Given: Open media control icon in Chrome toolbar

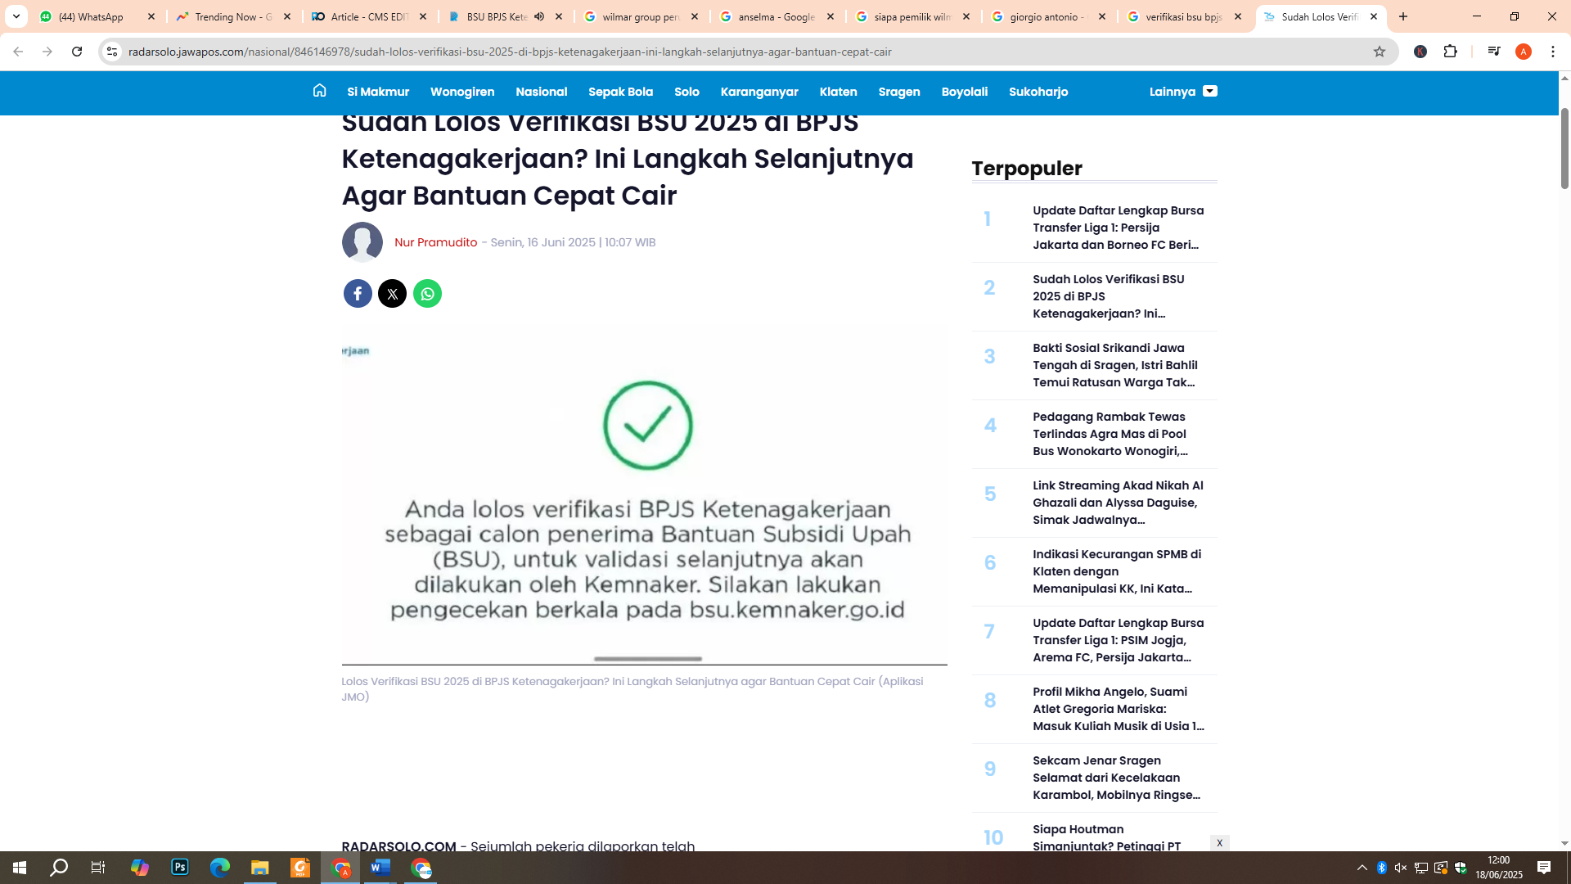Looking at the screenshot, I should (1494, 52).
